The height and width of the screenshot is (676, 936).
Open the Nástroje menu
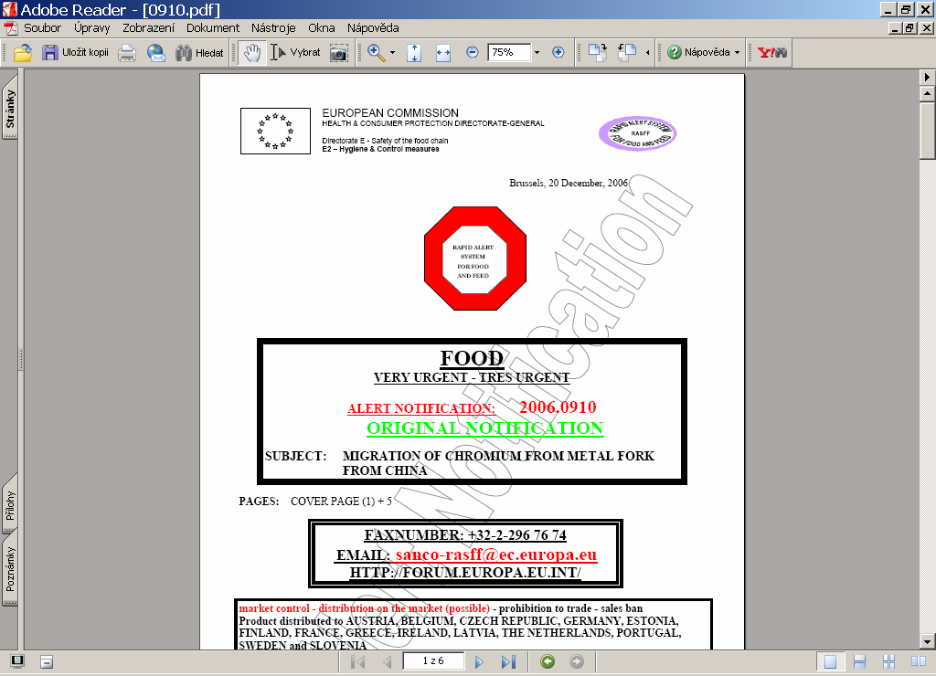(273, 28)
